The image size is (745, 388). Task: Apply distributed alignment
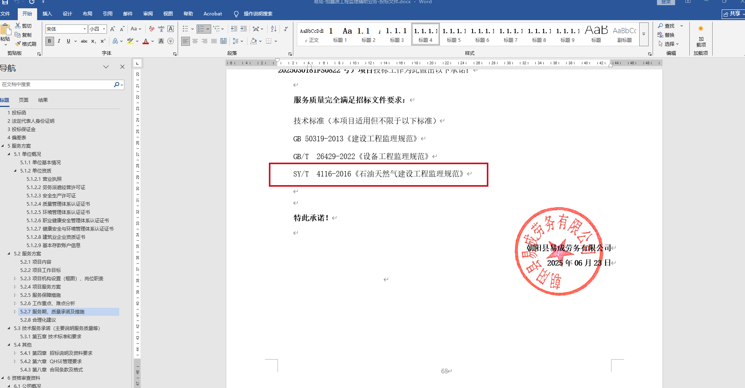(x=223, y=41)
